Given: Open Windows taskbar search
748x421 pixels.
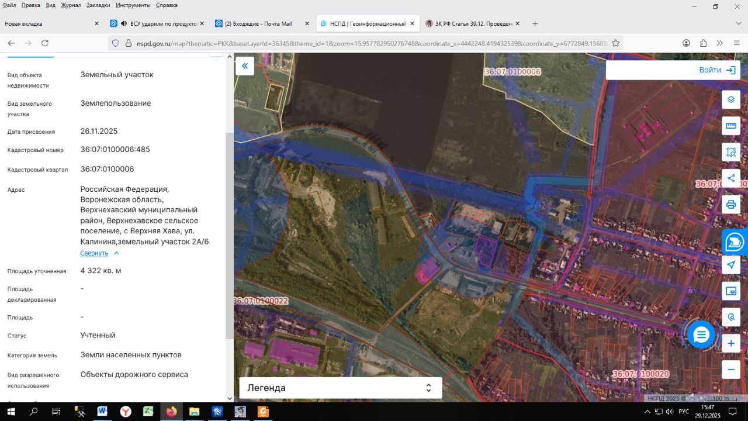Looking at the screenshot, I should click(33, 412).
